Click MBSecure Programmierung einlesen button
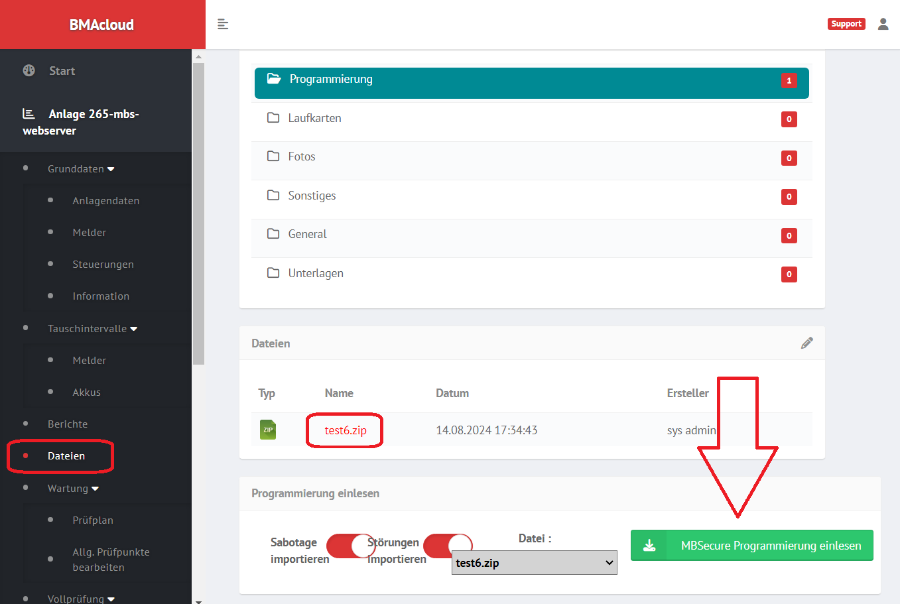Screen dimensions: 900x604 coord(752,546)
